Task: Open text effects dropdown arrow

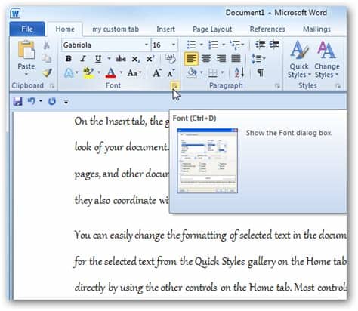Action: tap(77, 73)
